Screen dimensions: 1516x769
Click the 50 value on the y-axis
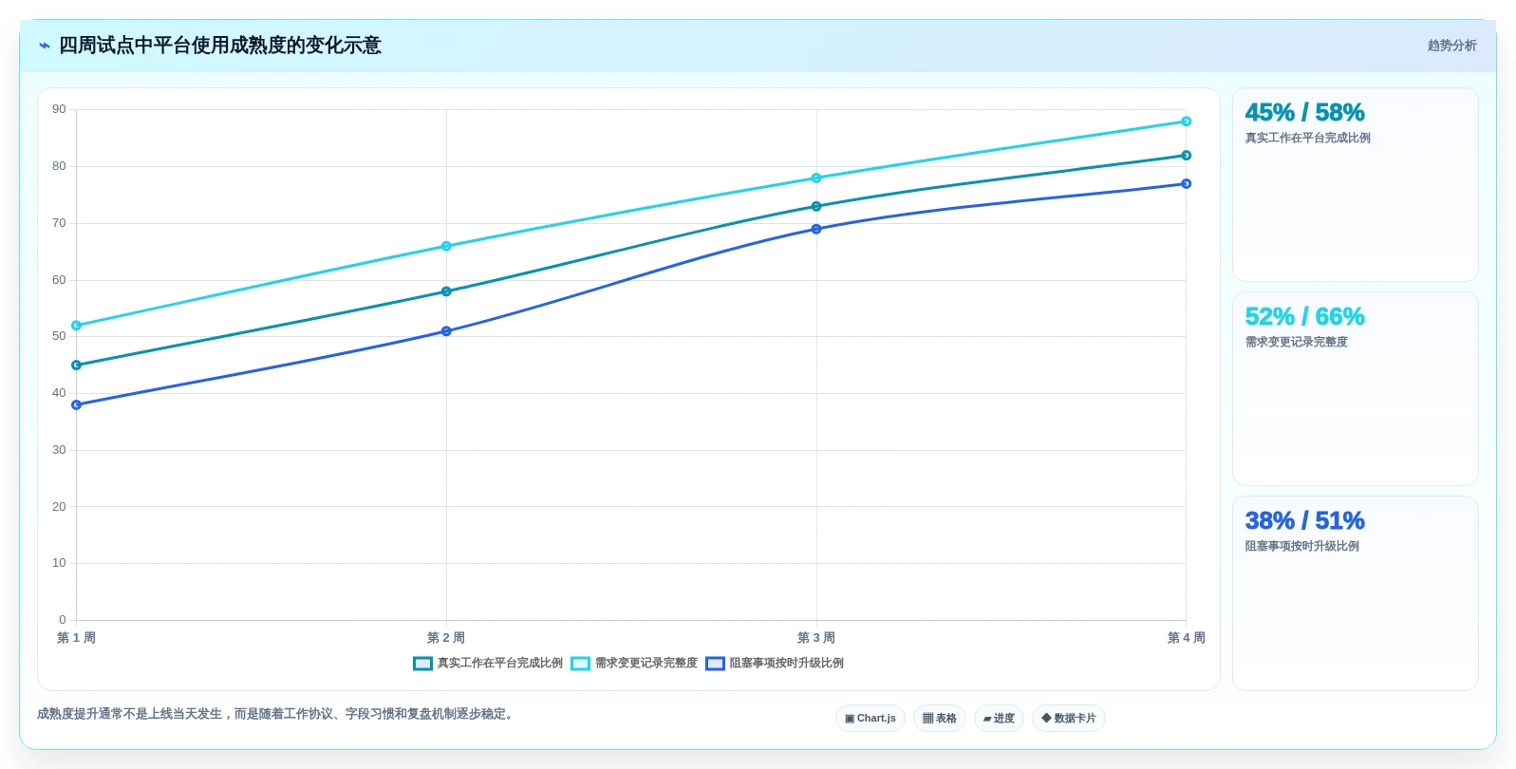59,336
